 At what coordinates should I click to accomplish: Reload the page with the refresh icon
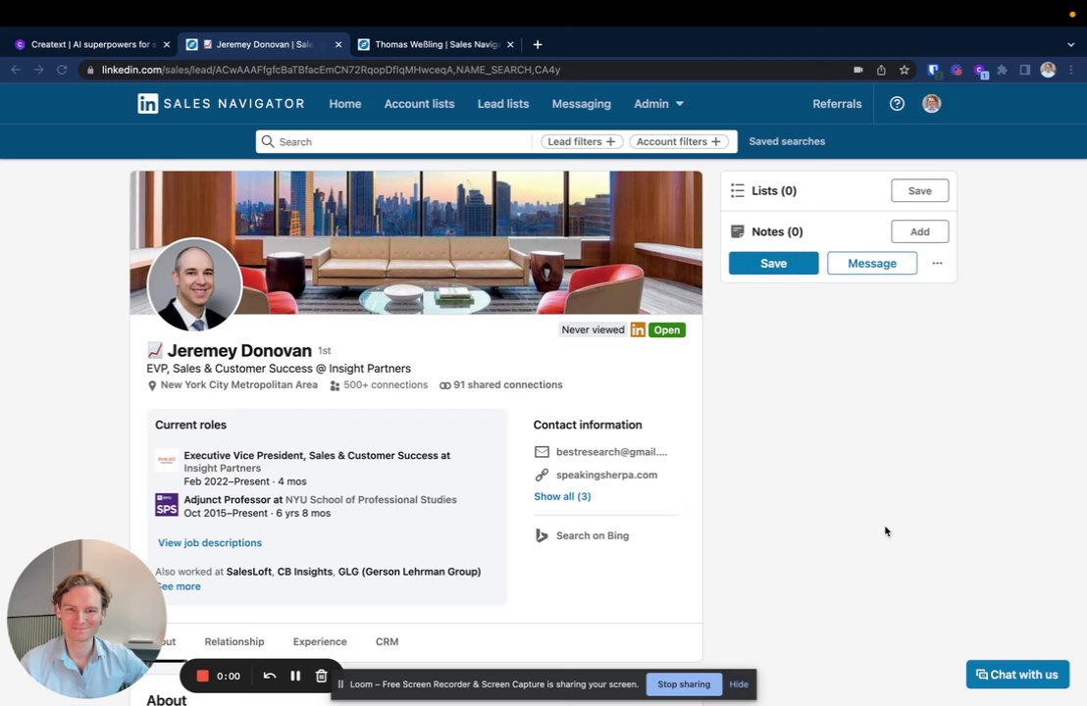click(62, 70)
